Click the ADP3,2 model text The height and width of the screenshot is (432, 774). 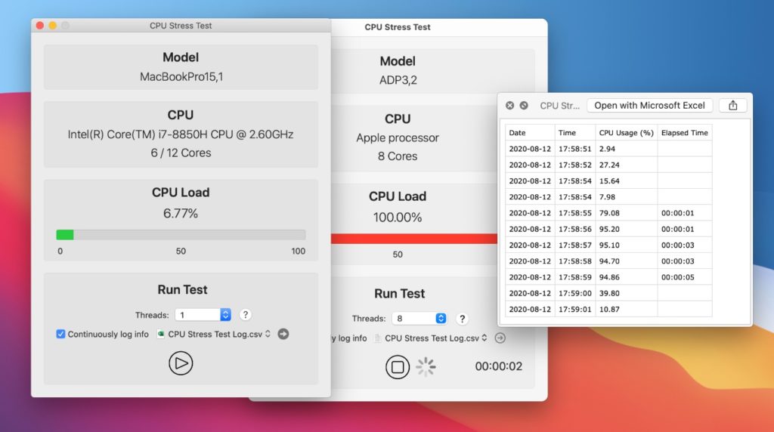[398, 80]
